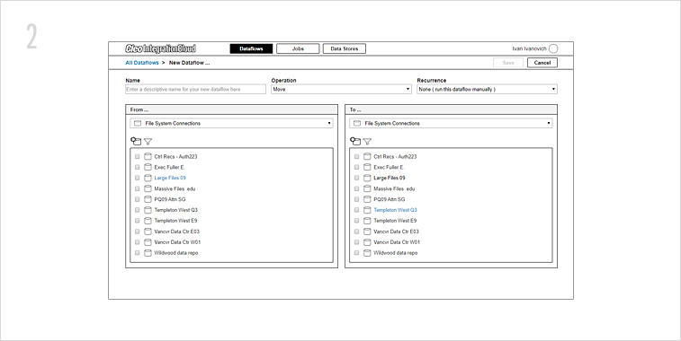
Task: Check Wildwood data repo checkbox in From list
Action: 138,252
